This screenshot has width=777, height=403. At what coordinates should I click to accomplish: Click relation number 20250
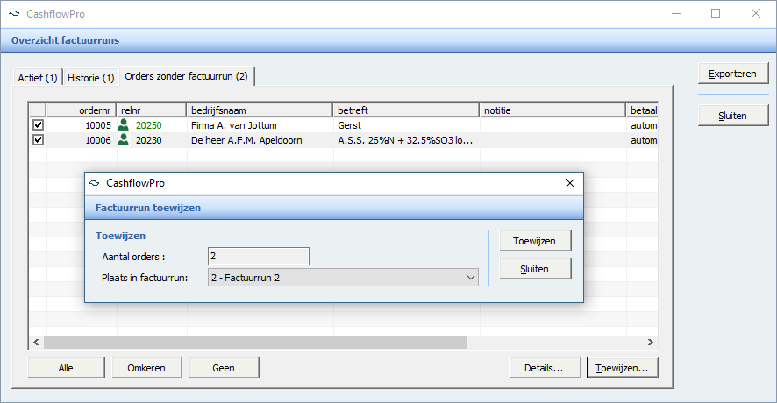pos(149,125)
